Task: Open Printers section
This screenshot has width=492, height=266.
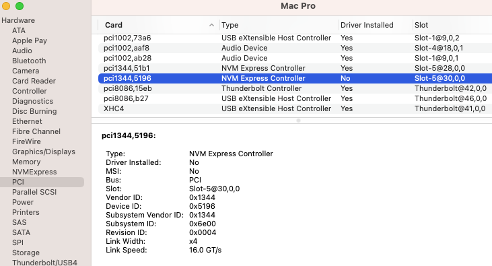Action: pyautogui.click(x=26, y=212)
